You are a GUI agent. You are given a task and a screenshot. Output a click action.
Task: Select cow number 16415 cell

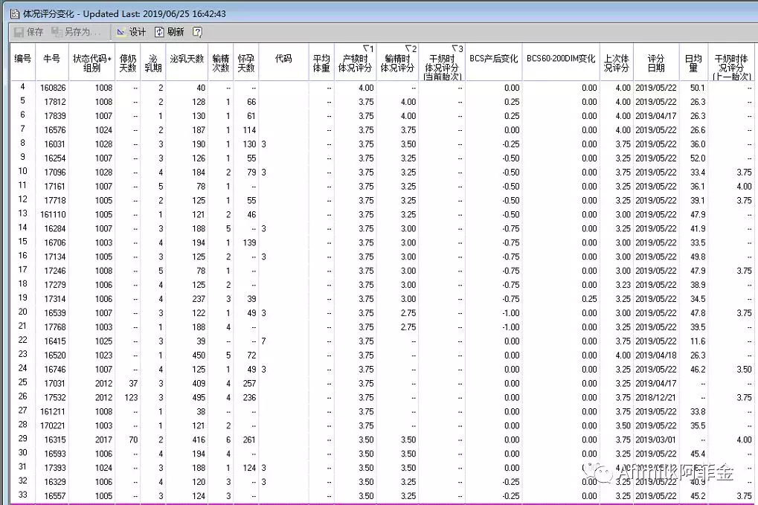pos(55,341)
